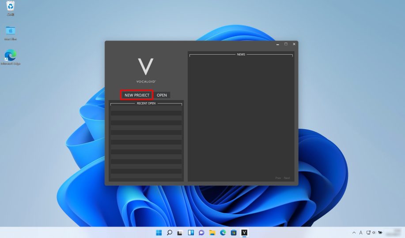Viewport: 405px width, 238px height.
Task: Click the volume speaker tray icon
Action: pos(374,233)
